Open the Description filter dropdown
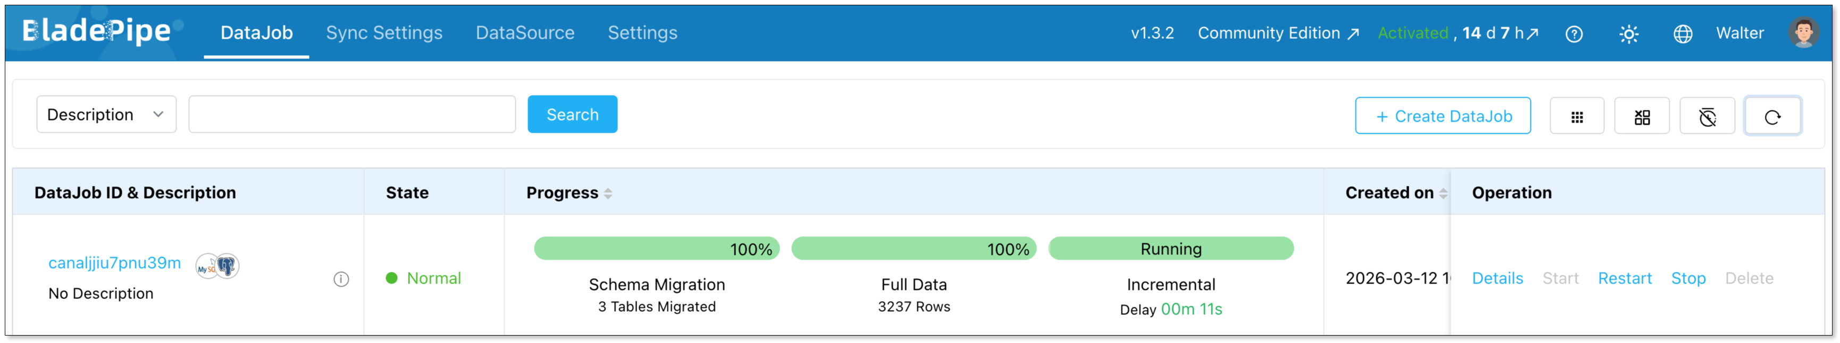This screenshot has height=343, width=1840. click(106, 115)
